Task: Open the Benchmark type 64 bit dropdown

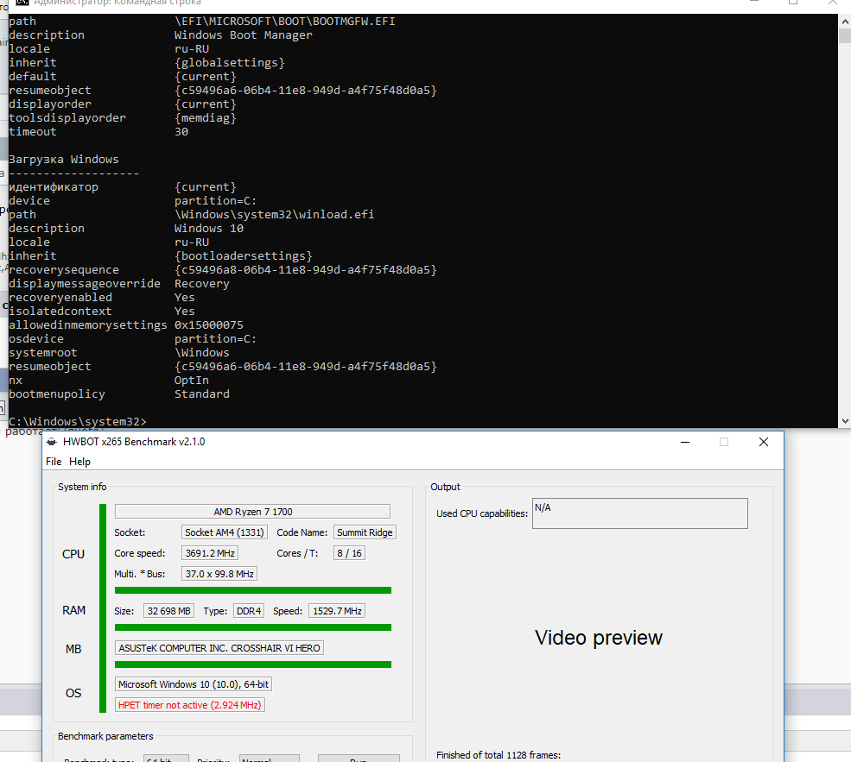Action: click(x=166, y=759)
